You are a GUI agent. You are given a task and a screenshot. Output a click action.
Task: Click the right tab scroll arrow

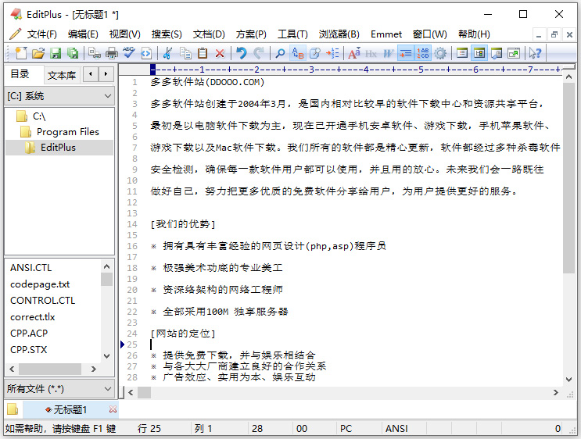(106, 74)
